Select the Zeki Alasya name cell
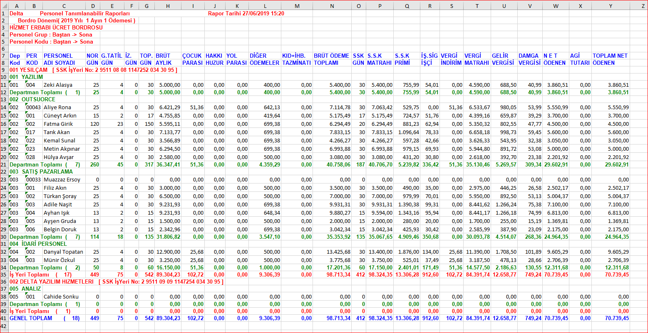 58,85
